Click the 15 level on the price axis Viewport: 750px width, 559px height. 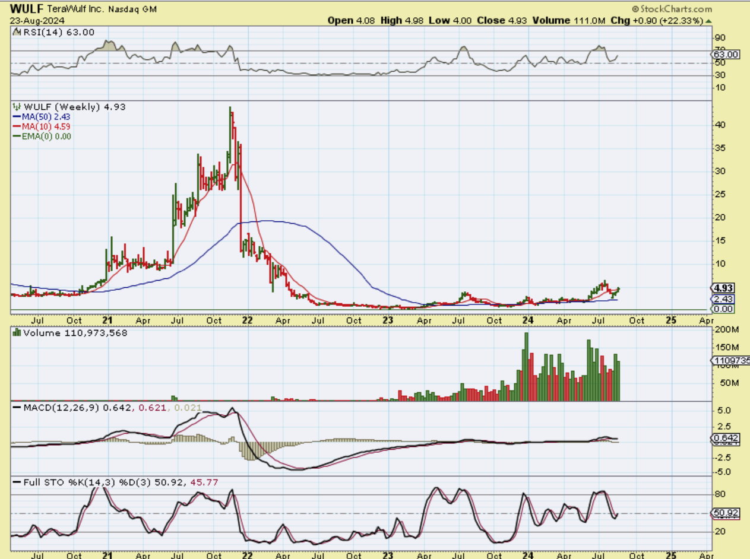click(720, 240)
